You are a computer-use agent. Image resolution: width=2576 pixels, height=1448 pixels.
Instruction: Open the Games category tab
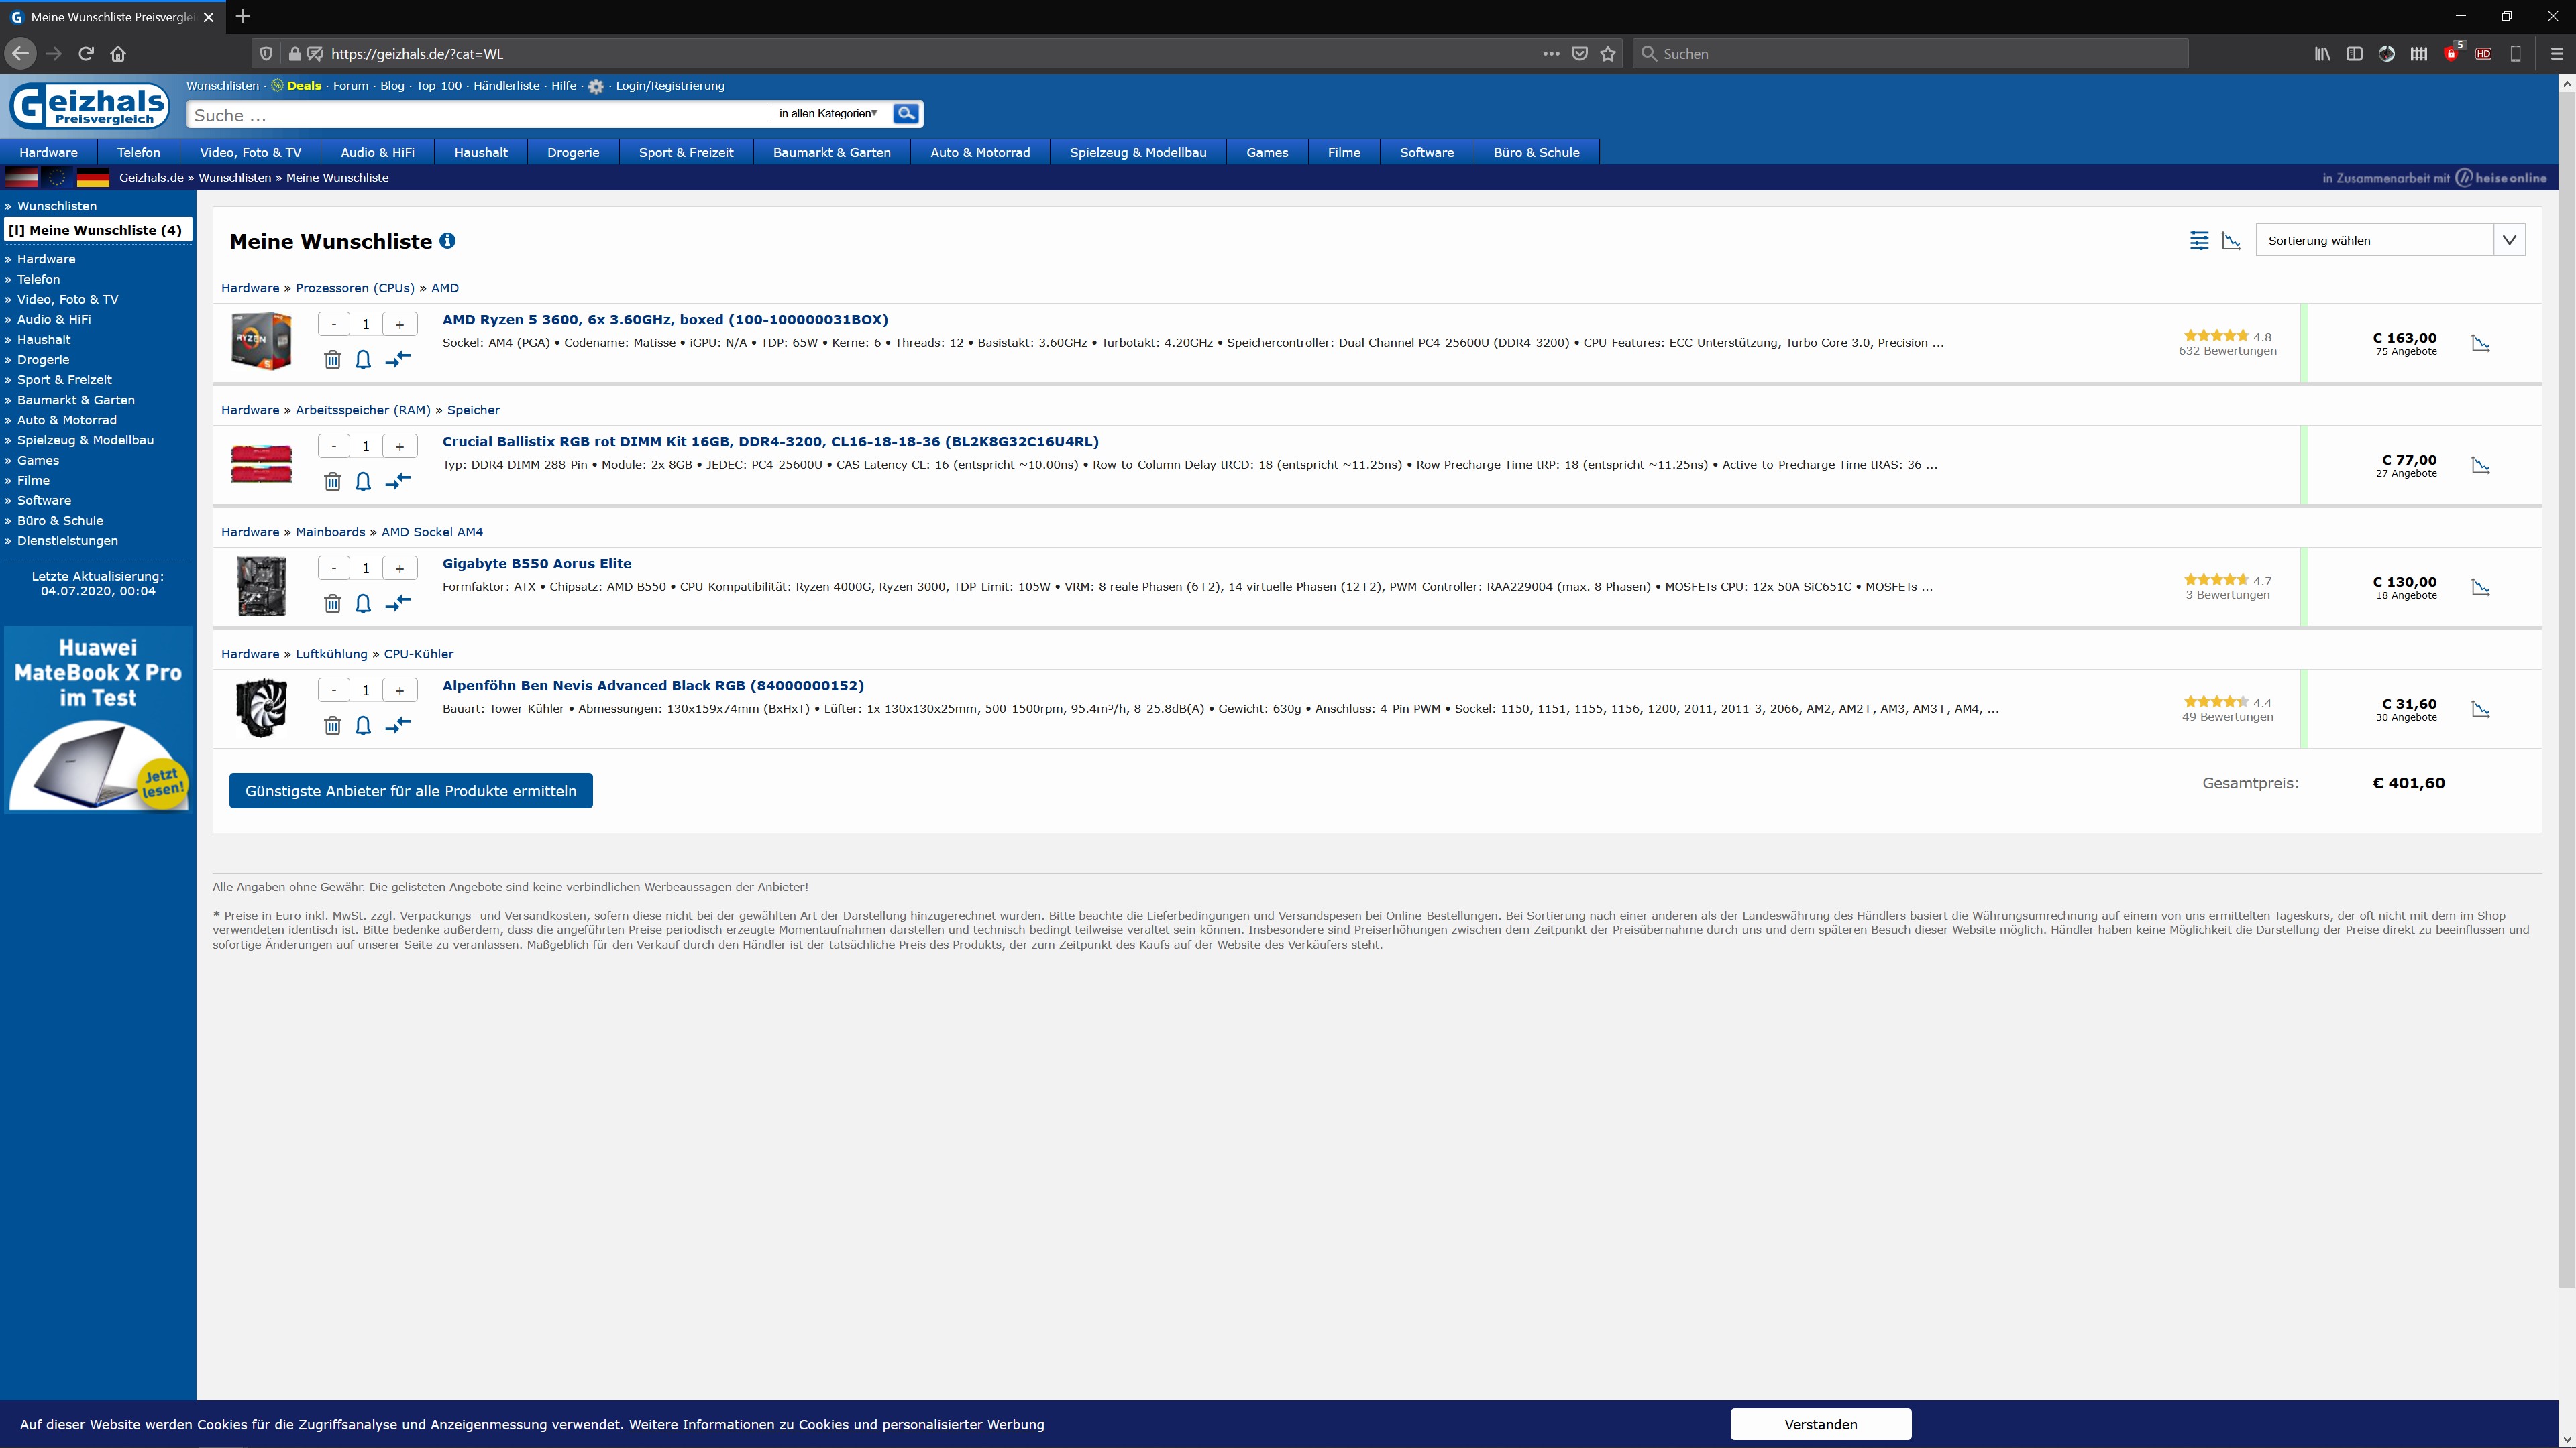point(1266,153)
